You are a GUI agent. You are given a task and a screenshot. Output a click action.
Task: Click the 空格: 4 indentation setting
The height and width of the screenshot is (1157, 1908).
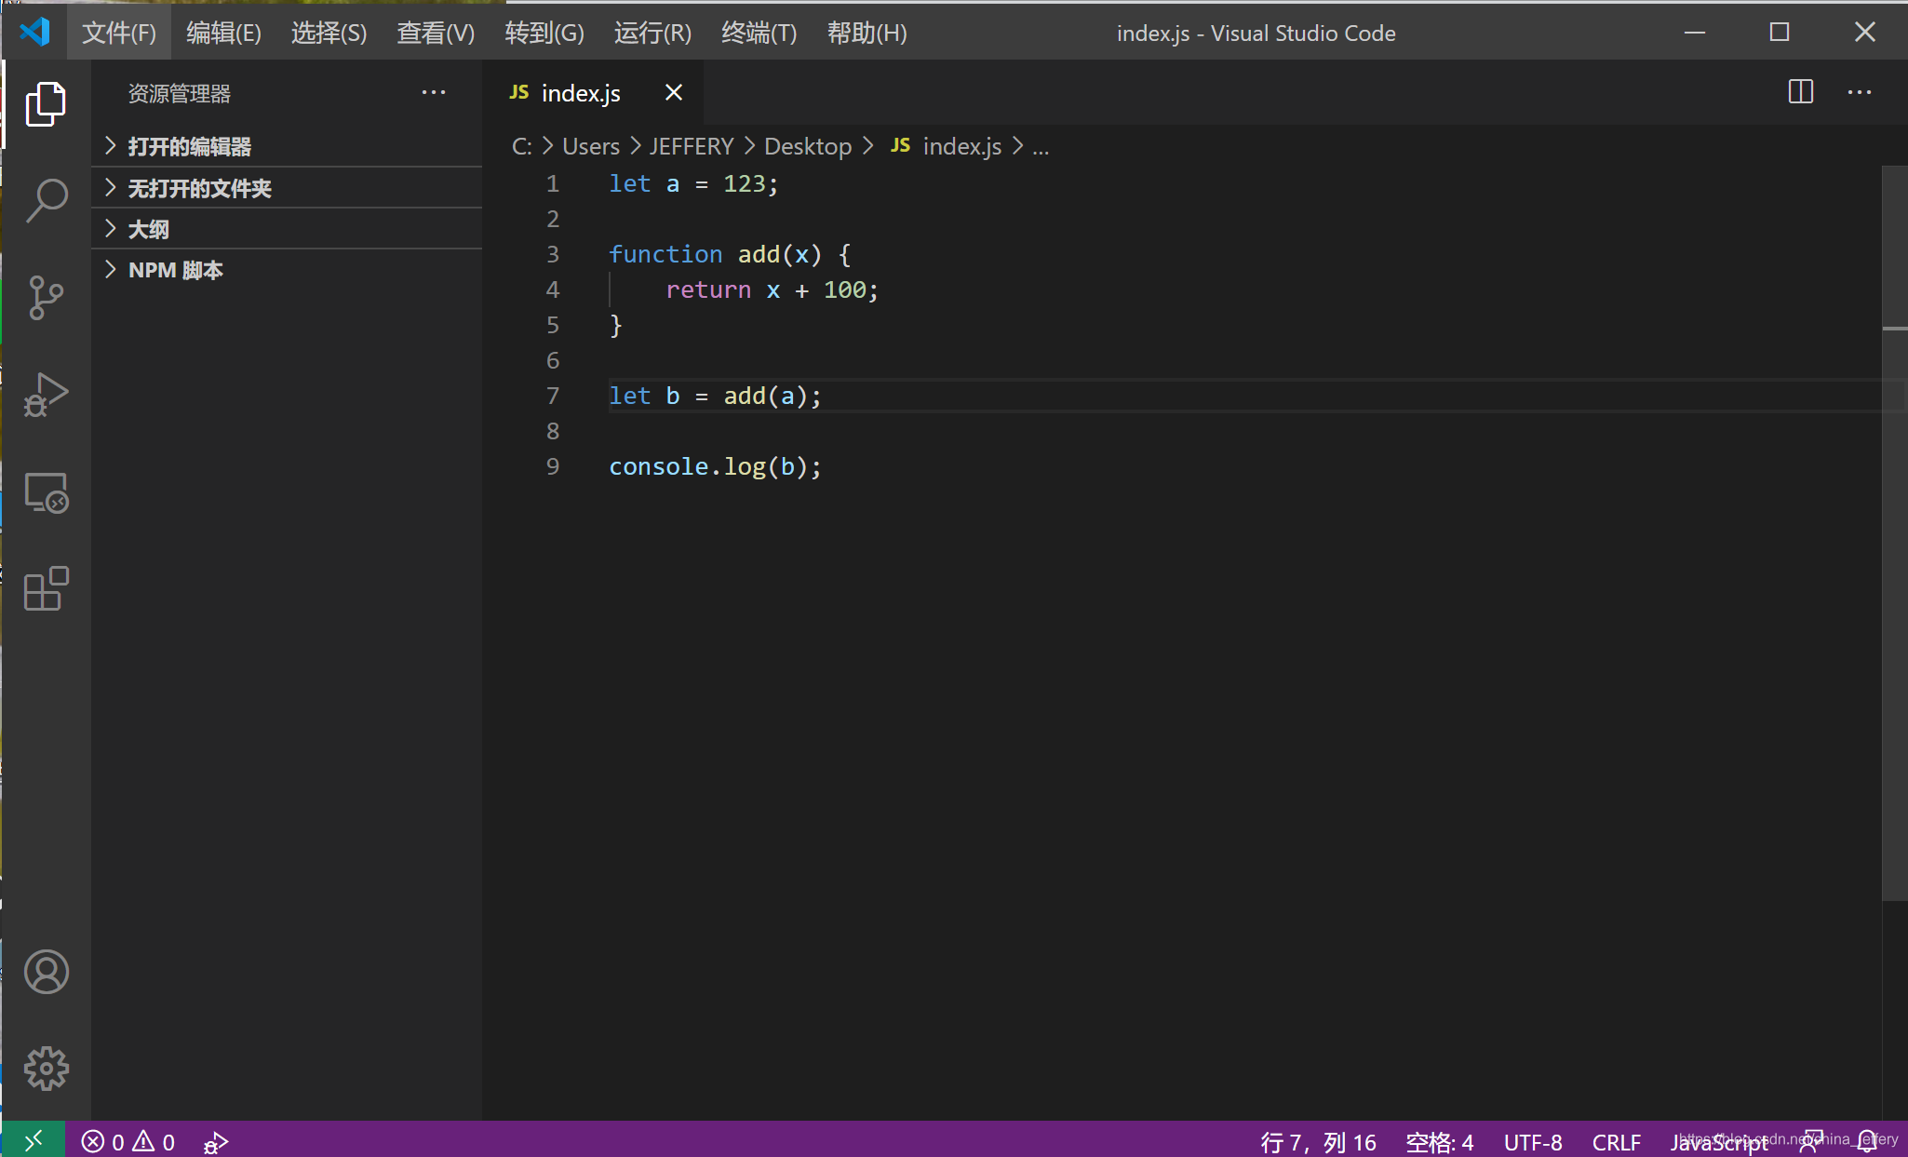click(1439, 1142)
